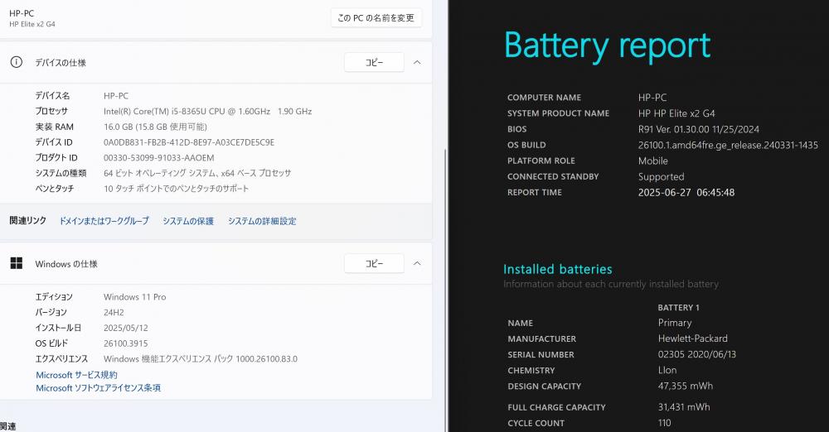Click the info icon beside デバイスの仕様
The height and width of the screenshot is (432, 829).
tap(17, 62)
